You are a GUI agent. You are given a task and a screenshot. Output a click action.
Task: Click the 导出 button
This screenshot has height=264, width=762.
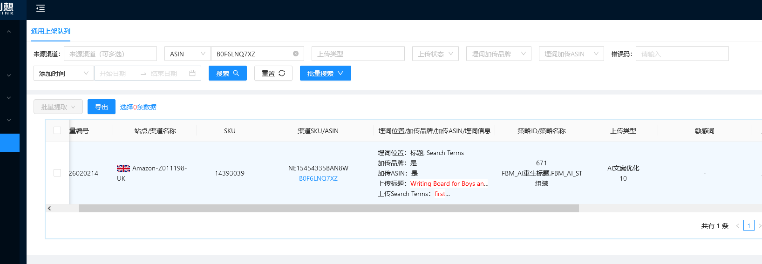tap(102, 107)
